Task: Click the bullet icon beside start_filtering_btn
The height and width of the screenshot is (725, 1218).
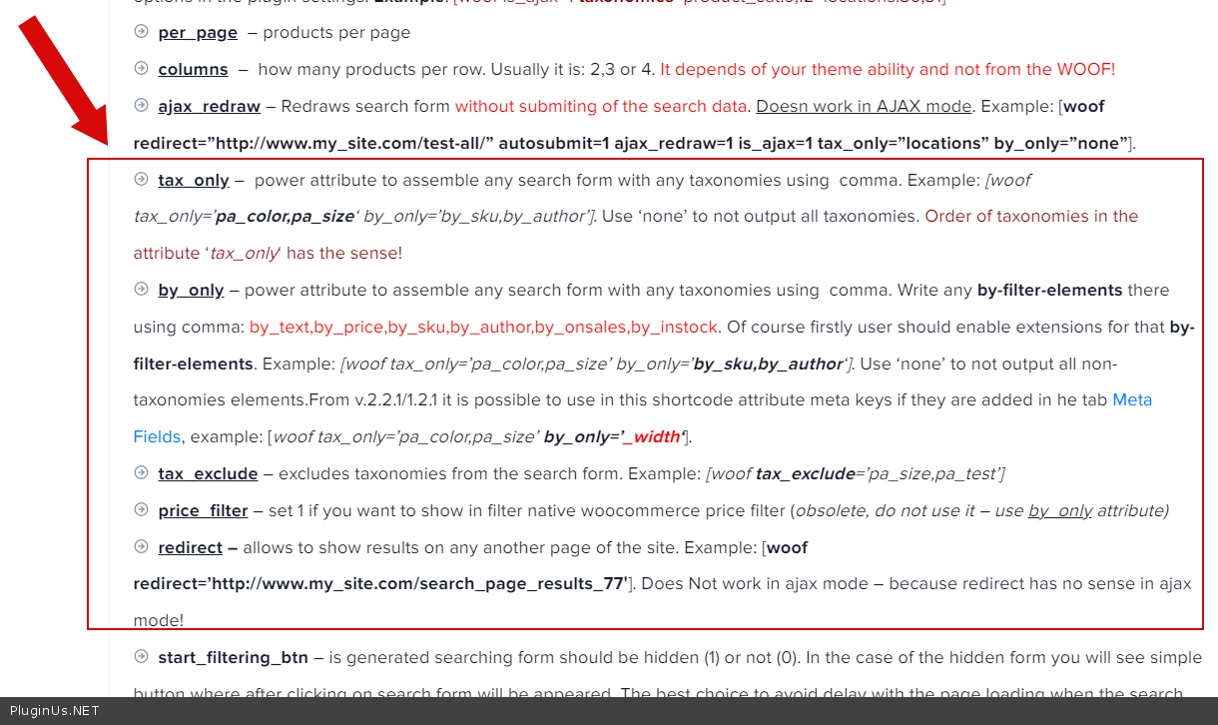Action: tap(141, 656)
